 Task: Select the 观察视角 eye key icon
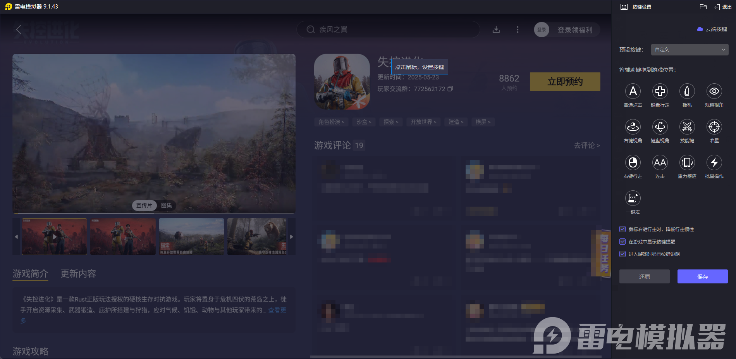point(714,91)
